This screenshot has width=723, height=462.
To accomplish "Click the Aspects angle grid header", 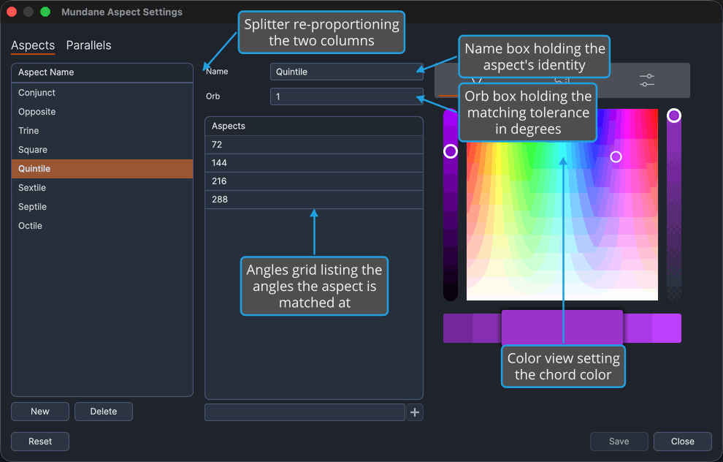I will pyautogui.click(x=313, y=126).
